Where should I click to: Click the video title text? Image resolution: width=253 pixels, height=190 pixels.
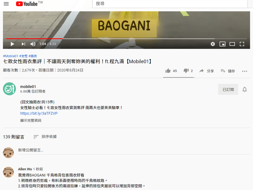click(x=77, y=61)
